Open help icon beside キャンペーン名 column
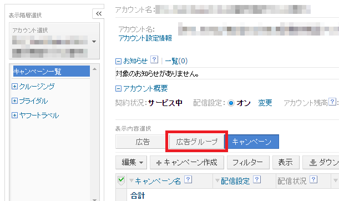Screen dimensions: 339x201 click(x=188, y=179)
